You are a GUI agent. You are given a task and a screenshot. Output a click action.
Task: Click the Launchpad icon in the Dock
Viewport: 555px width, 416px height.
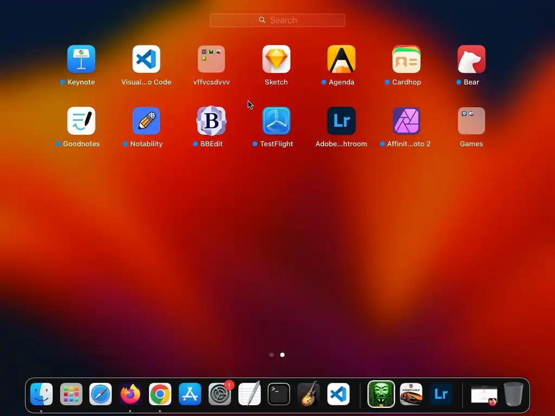[x=71, y=394]
